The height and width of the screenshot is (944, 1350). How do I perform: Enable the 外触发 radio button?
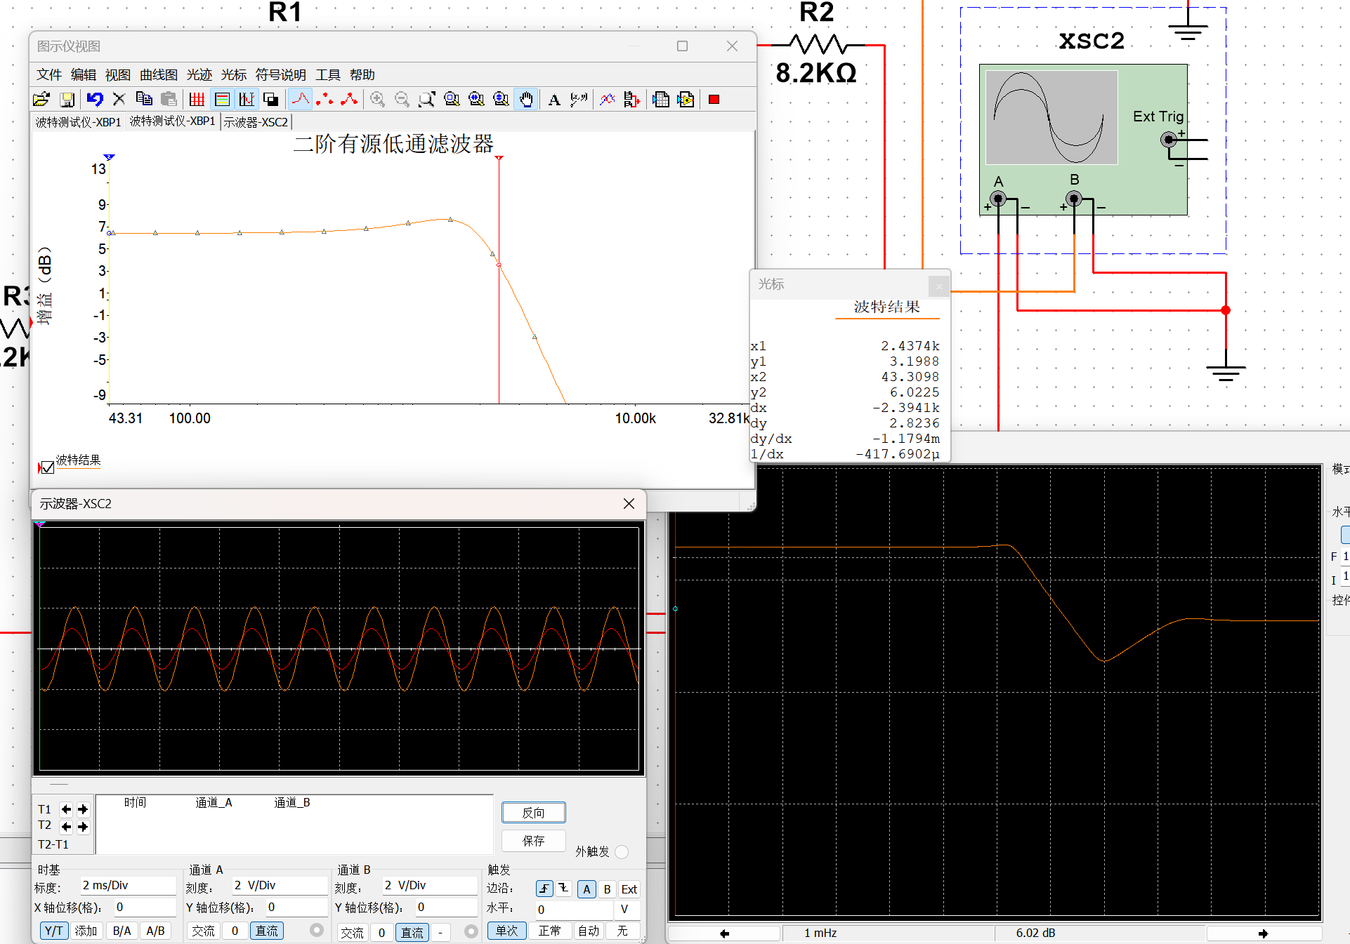[x=622, y=851]
